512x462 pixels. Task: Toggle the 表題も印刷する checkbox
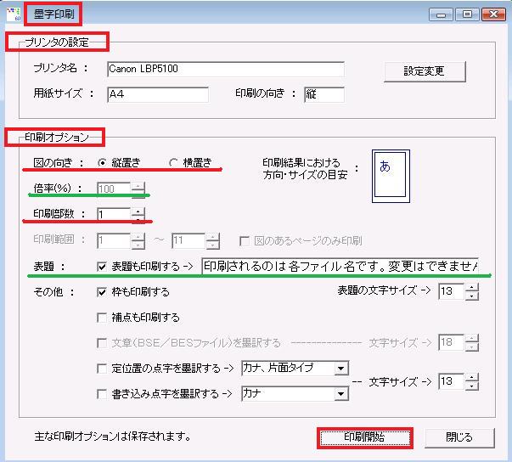coord(103,266)
